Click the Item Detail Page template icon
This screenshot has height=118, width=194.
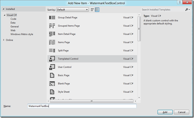pyautogui.click(x=52, y=34)
